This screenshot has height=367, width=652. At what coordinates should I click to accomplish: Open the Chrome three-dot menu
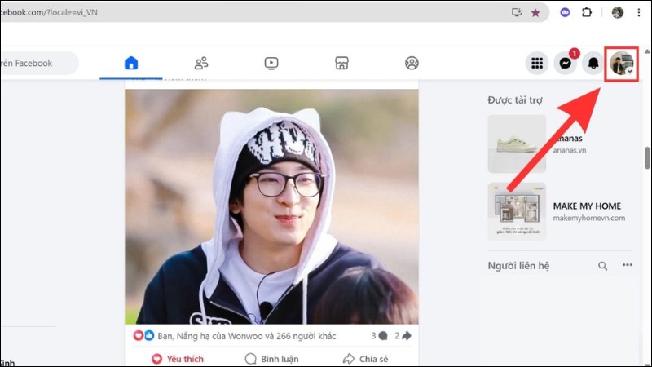pos(639,12)
